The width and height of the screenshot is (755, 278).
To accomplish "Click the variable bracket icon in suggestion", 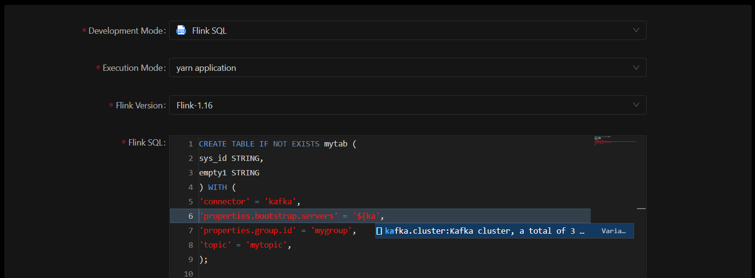I will pos(379,231).
